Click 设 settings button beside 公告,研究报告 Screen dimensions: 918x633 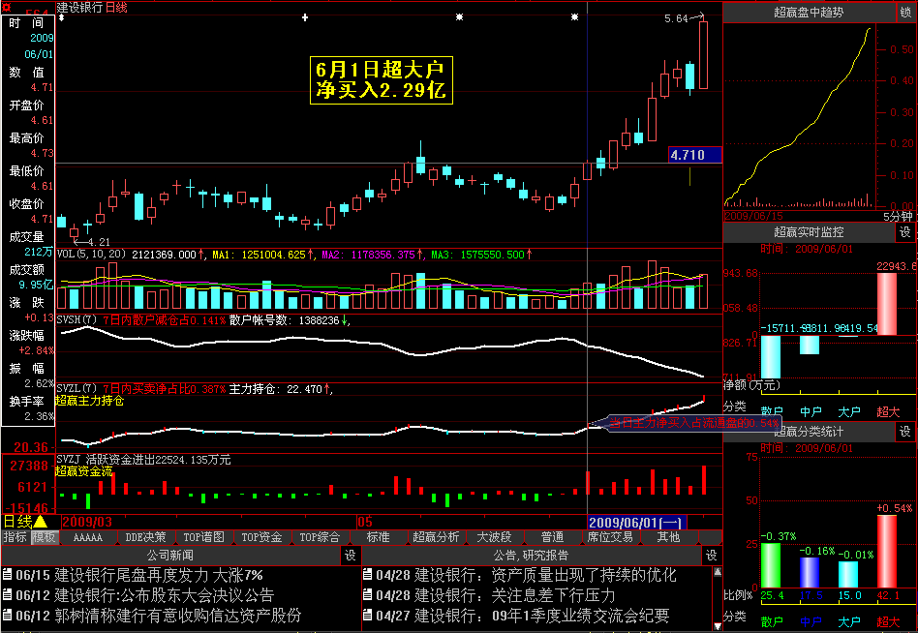point(712,556)
